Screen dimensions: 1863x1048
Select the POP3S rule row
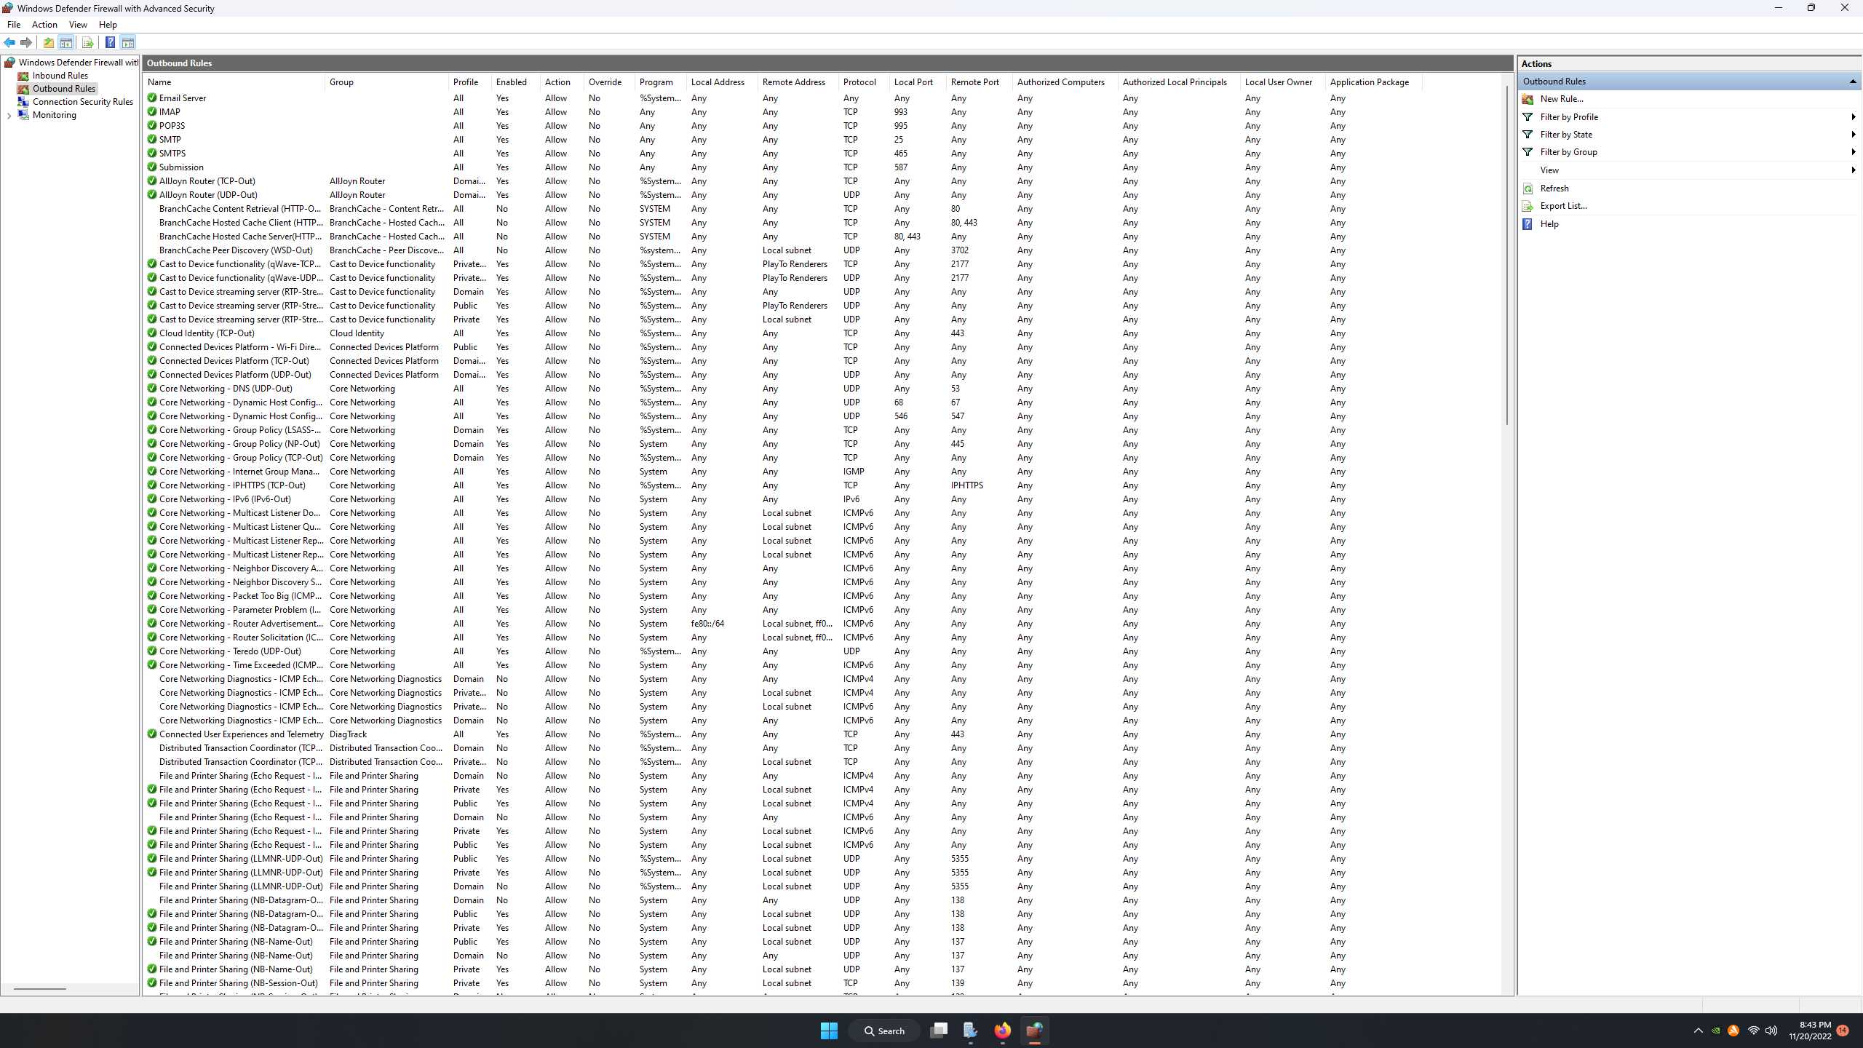(x=783, y=126)
